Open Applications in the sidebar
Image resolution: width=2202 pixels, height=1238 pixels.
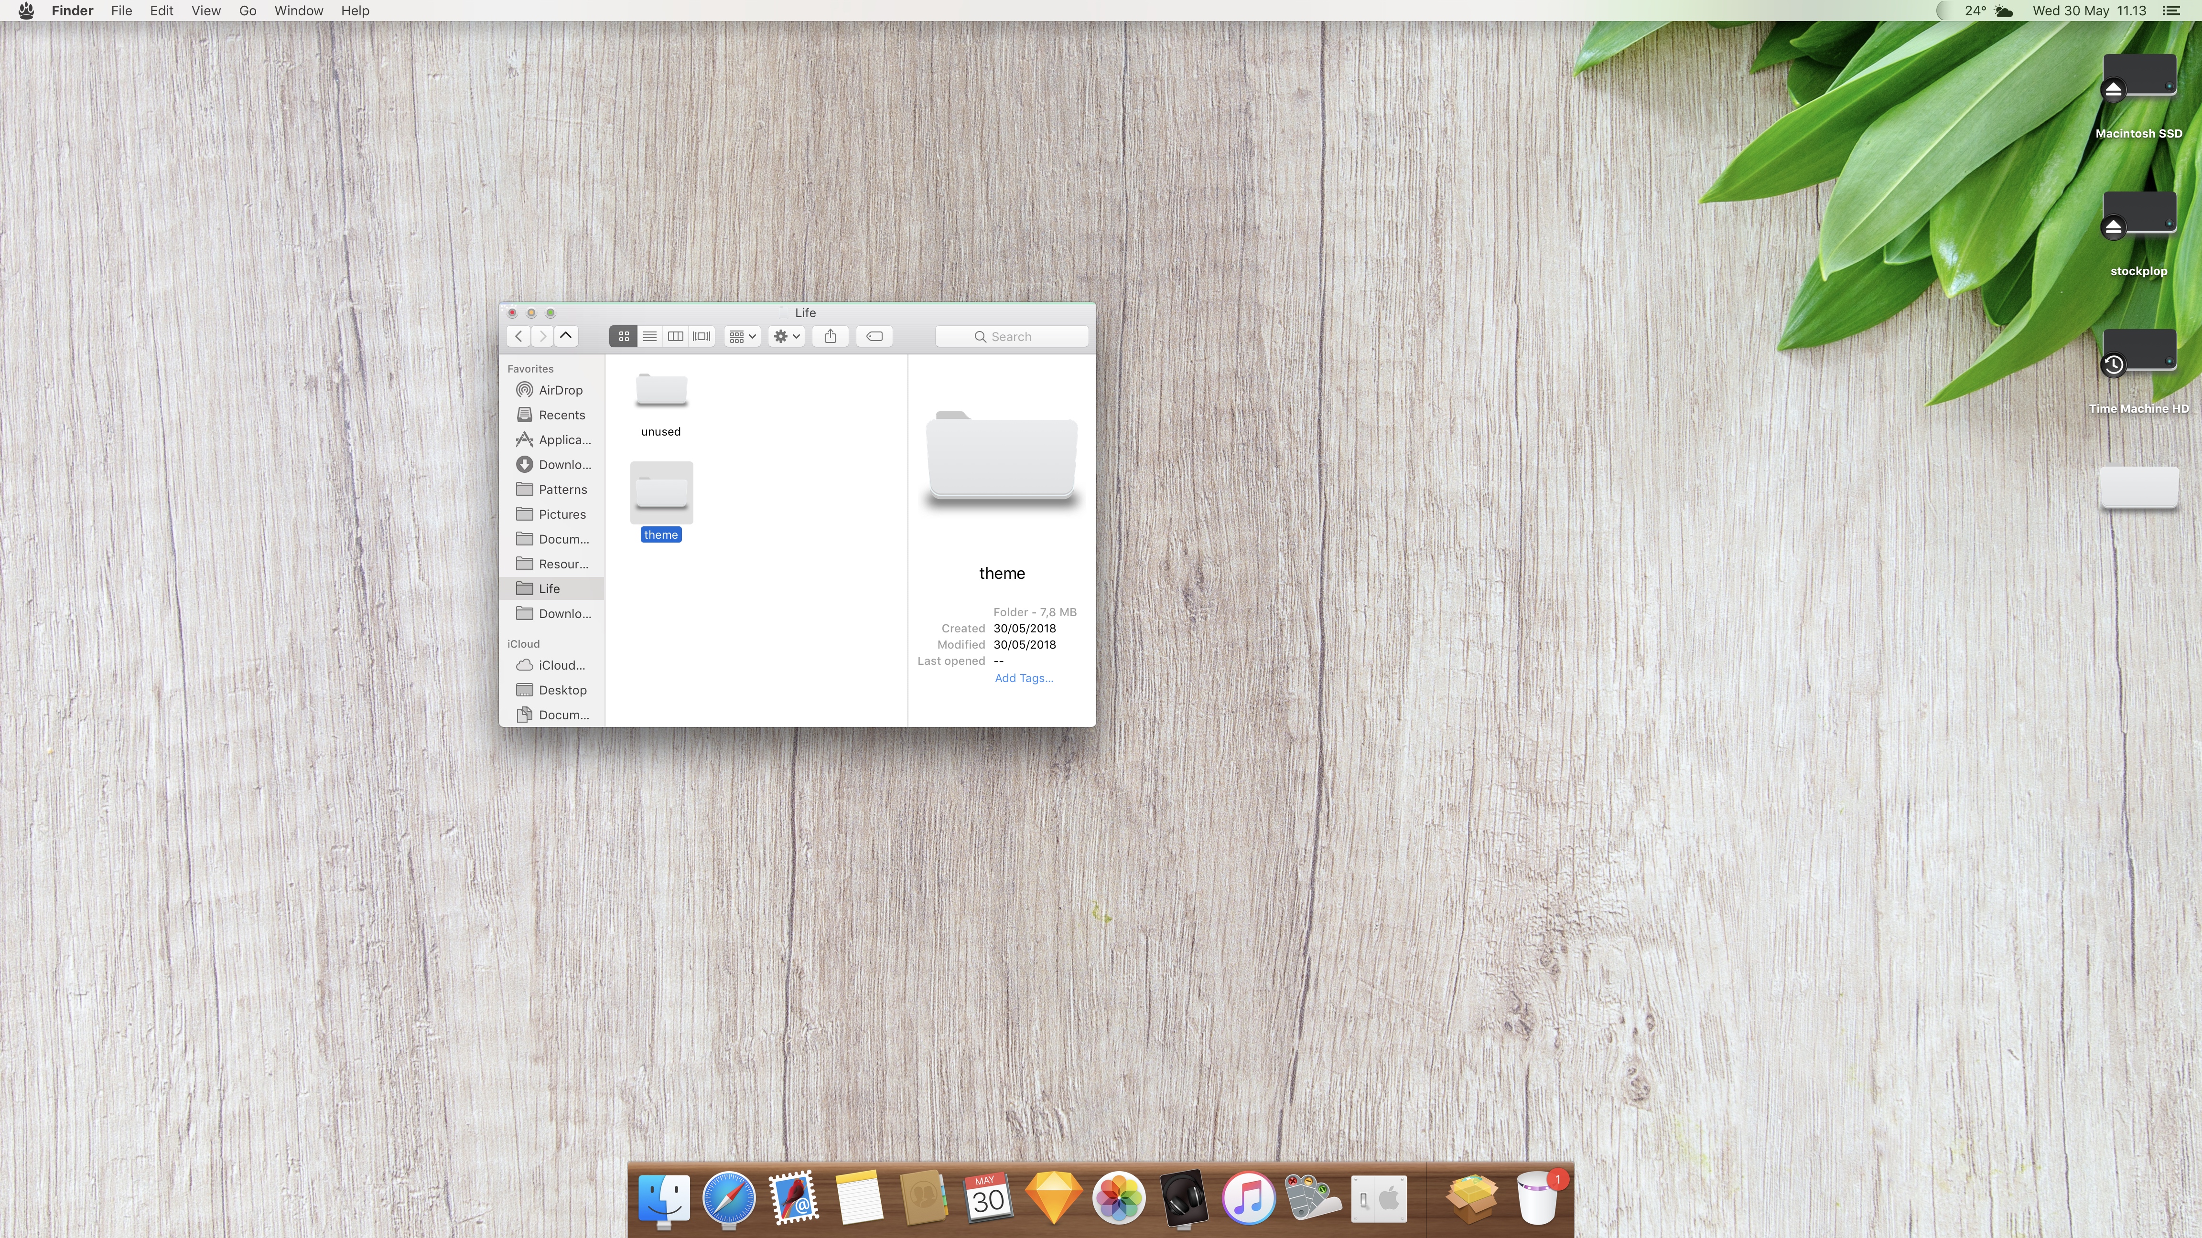(551, 440)
